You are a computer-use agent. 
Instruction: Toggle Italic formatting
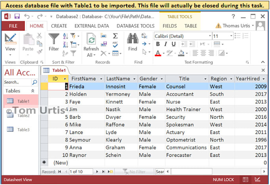166,44
